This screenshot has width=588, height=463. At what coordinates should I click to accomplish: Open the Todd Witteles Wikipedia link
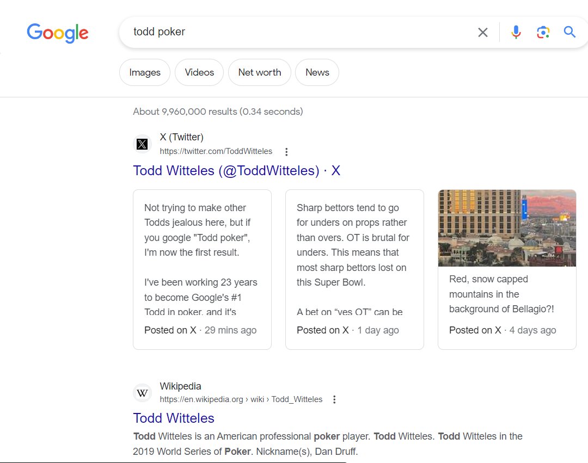(x=174, y=418)
